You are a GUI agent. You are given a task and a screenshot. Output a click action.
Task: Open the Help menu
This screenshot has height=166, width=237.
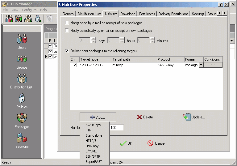pyautogui.click(x=44, y=10)
